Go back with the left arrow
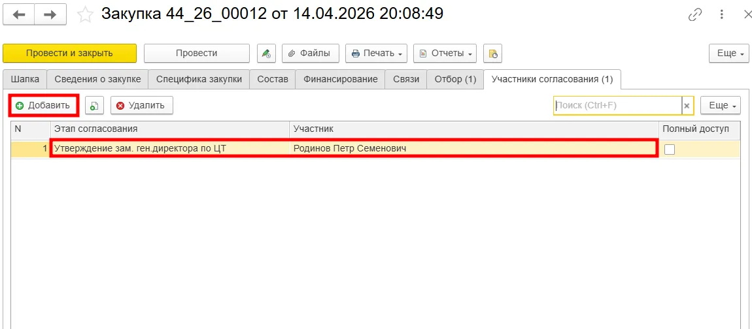 tap(19, 14)
